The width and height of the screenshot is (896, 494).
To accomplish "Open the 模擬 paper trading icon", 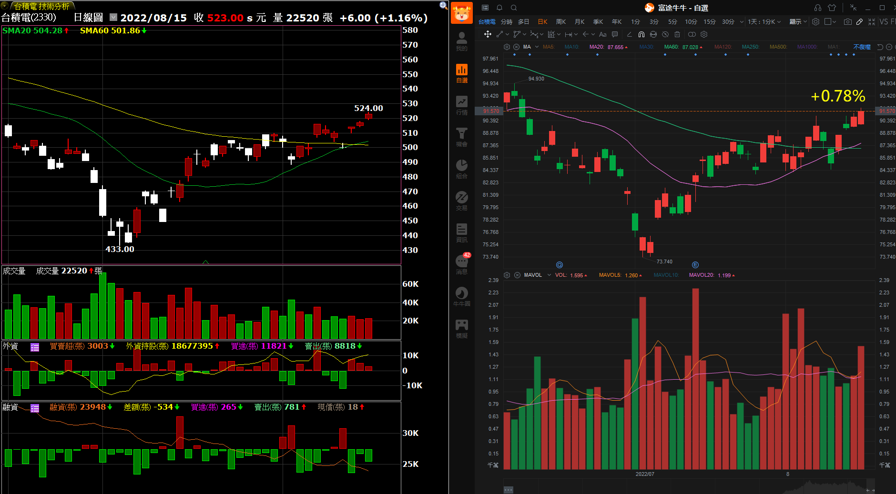I will 461,329.
